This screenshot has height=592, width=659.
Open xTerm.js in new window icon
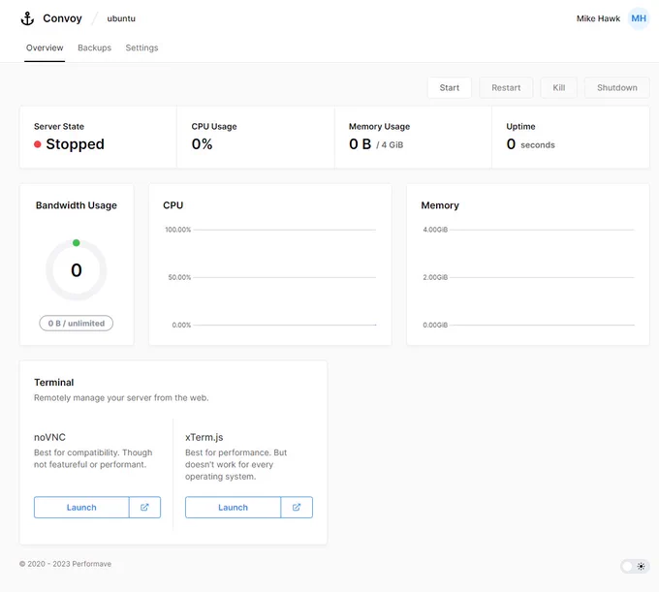[x=297, y=507]
